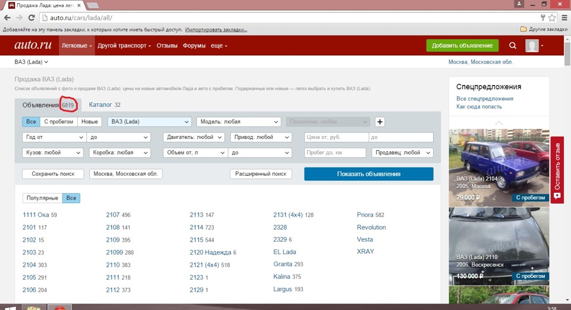
Task: Click the browser address bar
Action: [291, 17]
